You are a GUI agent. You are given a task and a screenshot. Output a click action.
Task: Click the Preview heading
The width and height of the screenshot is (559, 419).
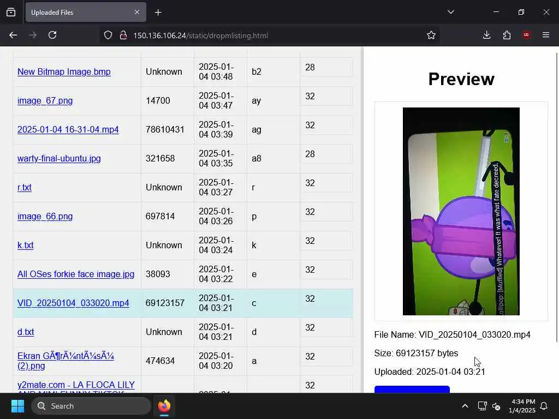click(461, 79)
